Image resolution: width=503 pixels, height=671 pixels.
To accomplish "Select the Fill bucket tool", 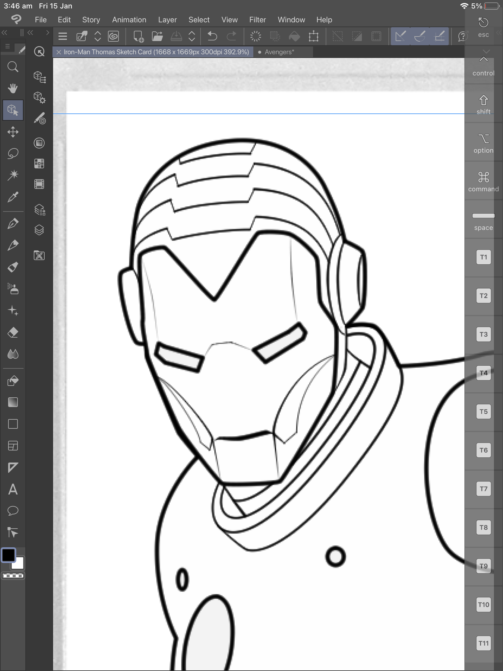I will [x=13, y=381].
